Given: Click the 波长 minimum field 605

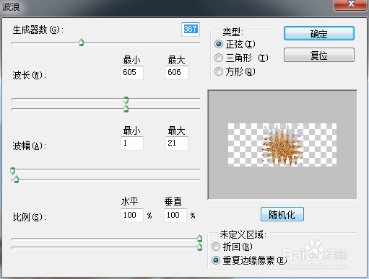Looking at the screenshot, I should click(132, 72).
